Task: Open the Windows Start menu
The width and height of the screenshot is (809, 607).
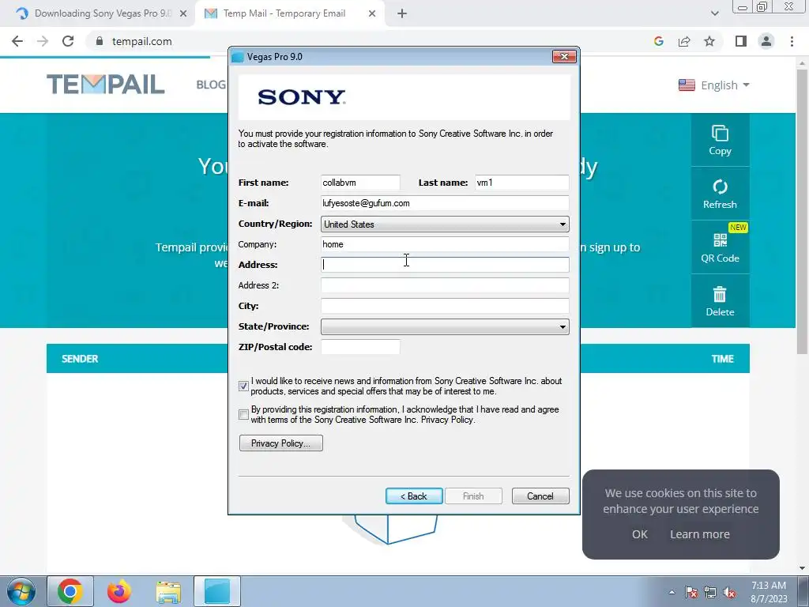Action: [x=21, y=591]
